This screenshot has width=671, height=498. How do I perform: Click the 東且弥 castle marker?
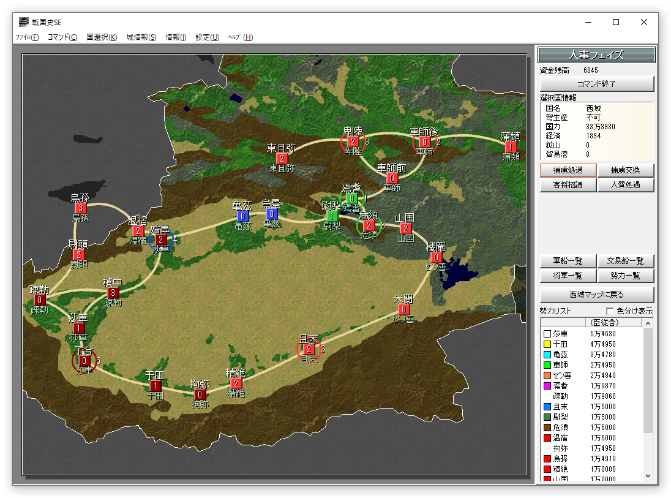tap(282, 159)
